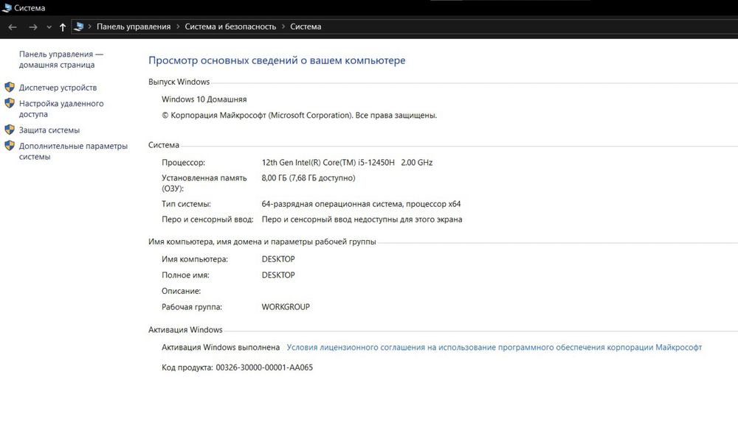The height and width of the screenshot is (422, 738).
Task: Go up one level with the Up arrow
Action: [63, 27]
